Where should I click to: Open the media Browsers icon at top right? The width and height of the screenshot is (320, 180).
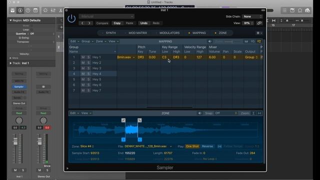[x=307, y=10]
